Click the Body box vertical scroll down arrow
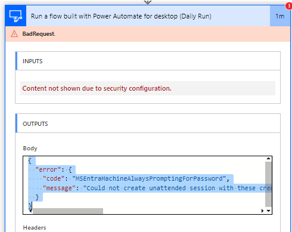The height and width of the screenshot is (232, 292). pos(269,211)
